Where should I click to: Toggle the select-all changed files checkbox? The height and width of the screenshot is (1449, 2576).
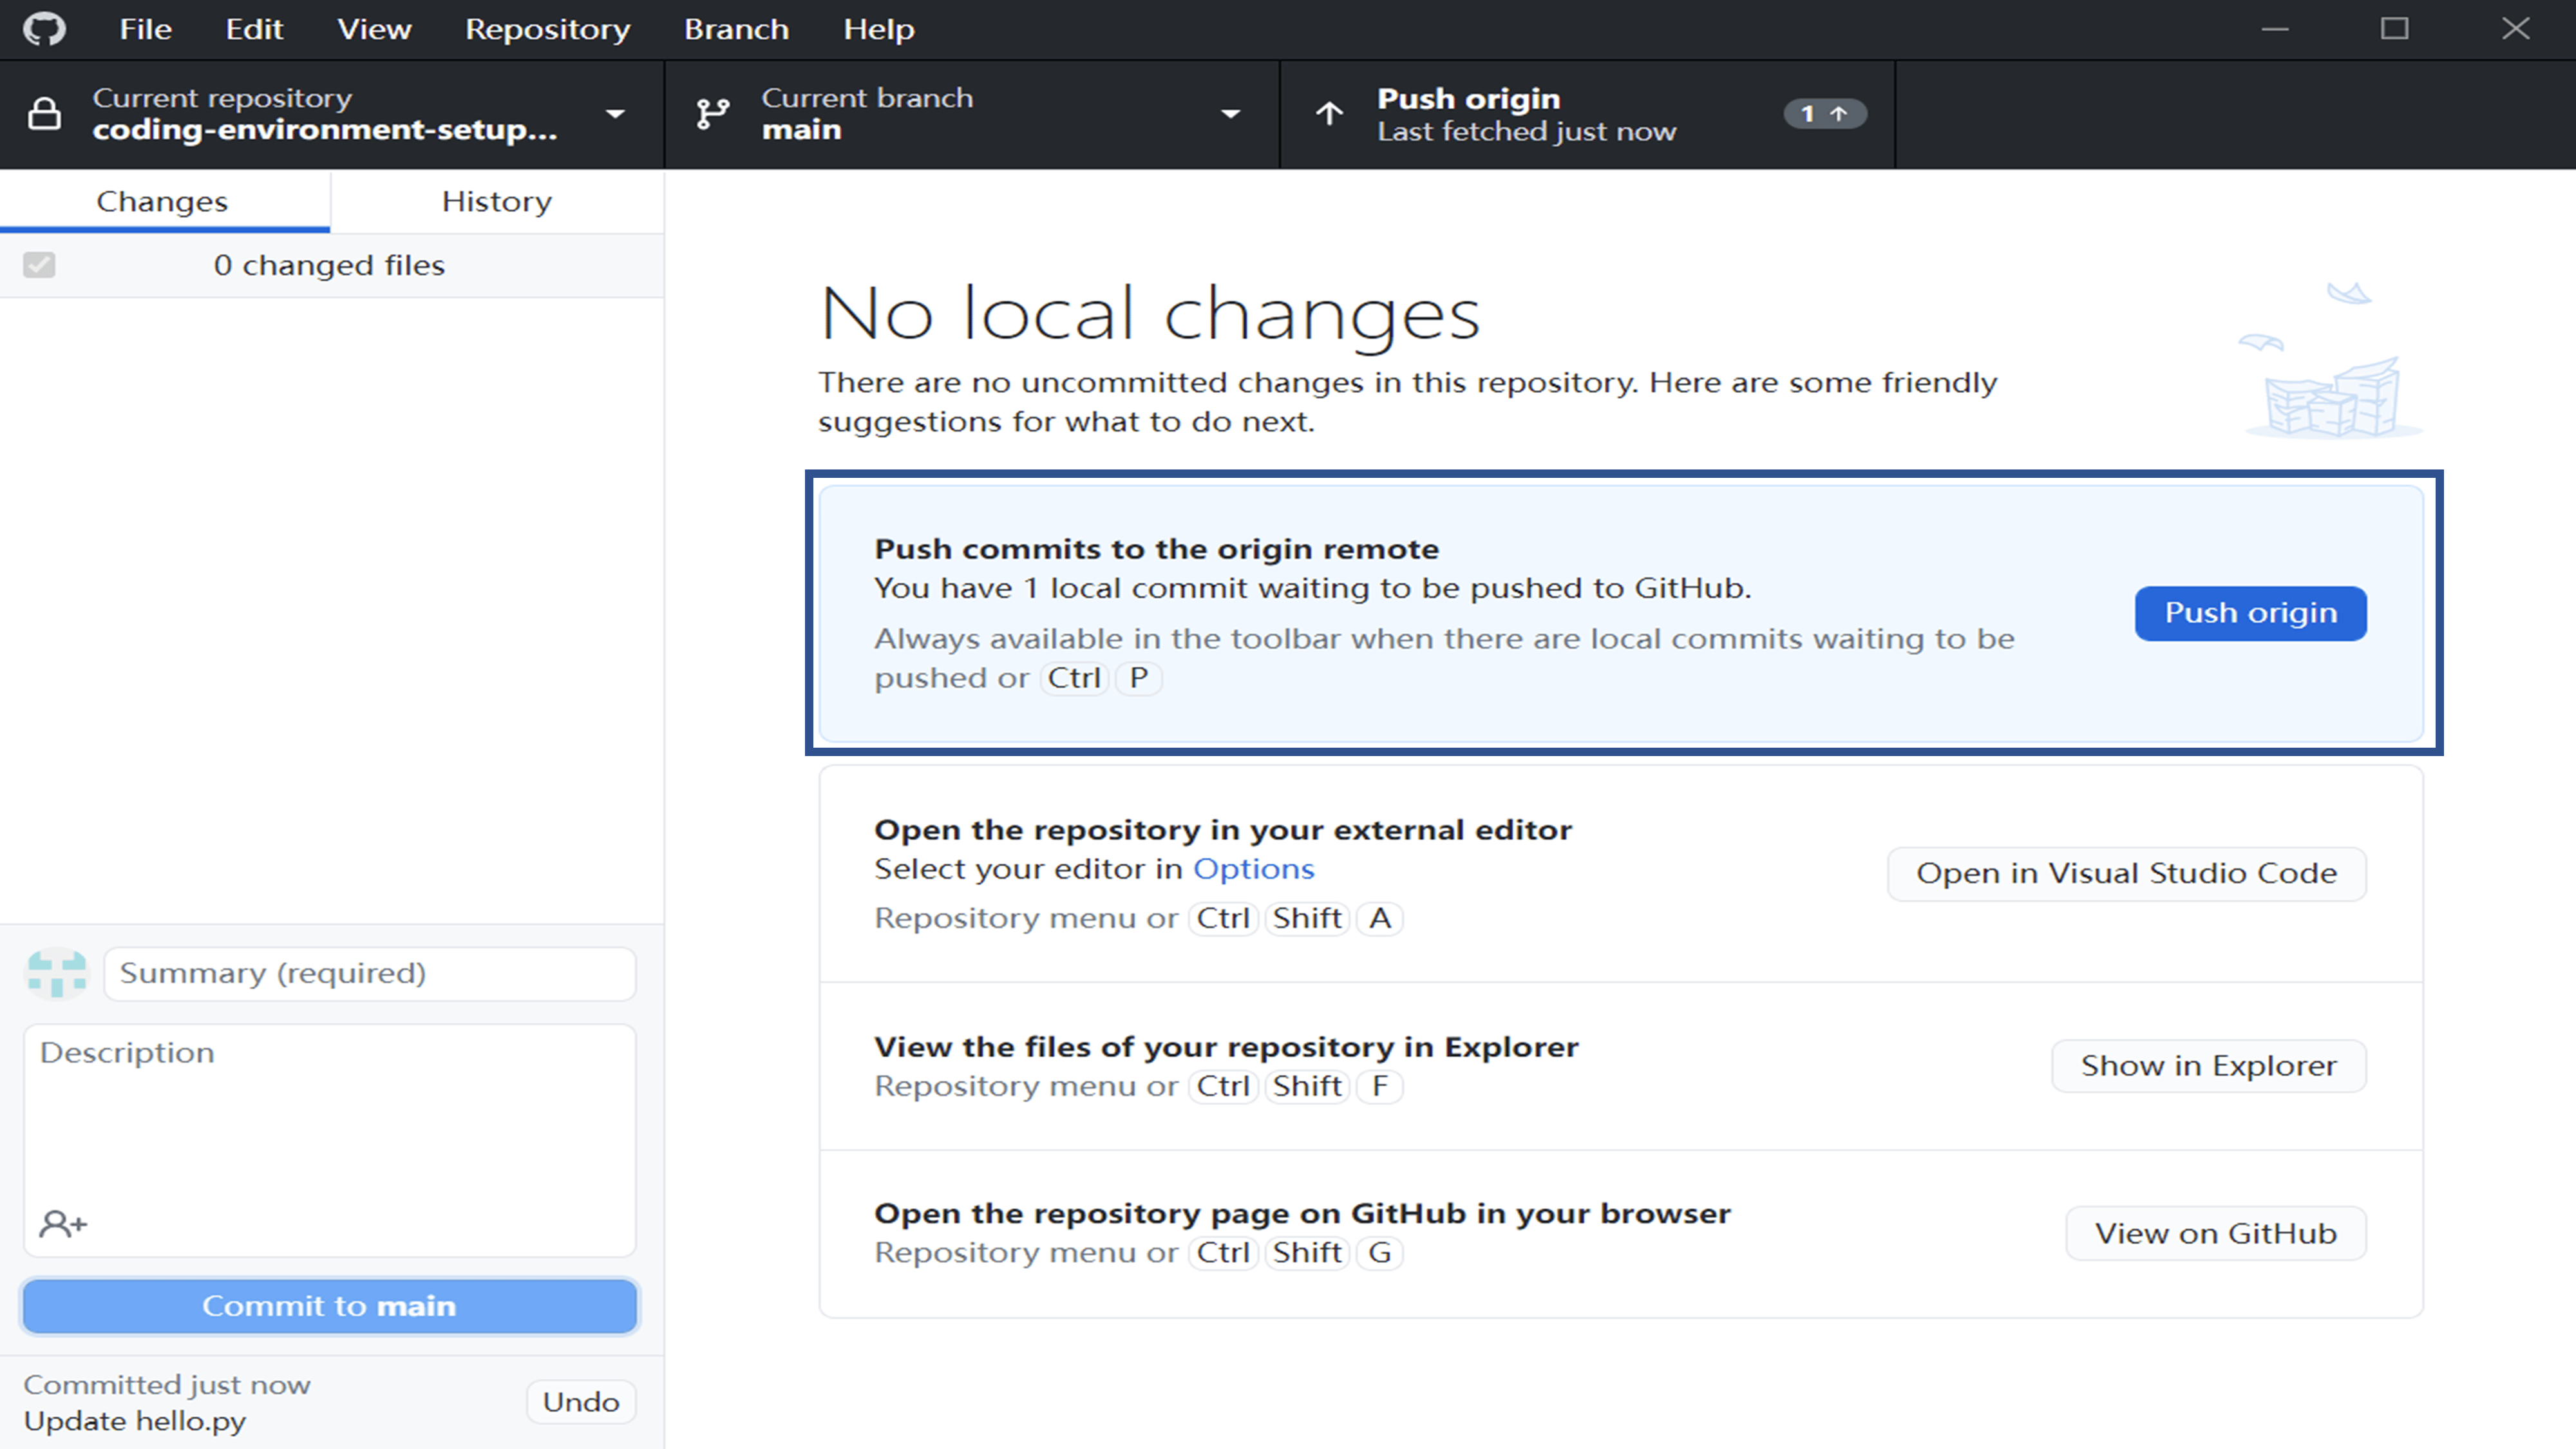point(39,265)
